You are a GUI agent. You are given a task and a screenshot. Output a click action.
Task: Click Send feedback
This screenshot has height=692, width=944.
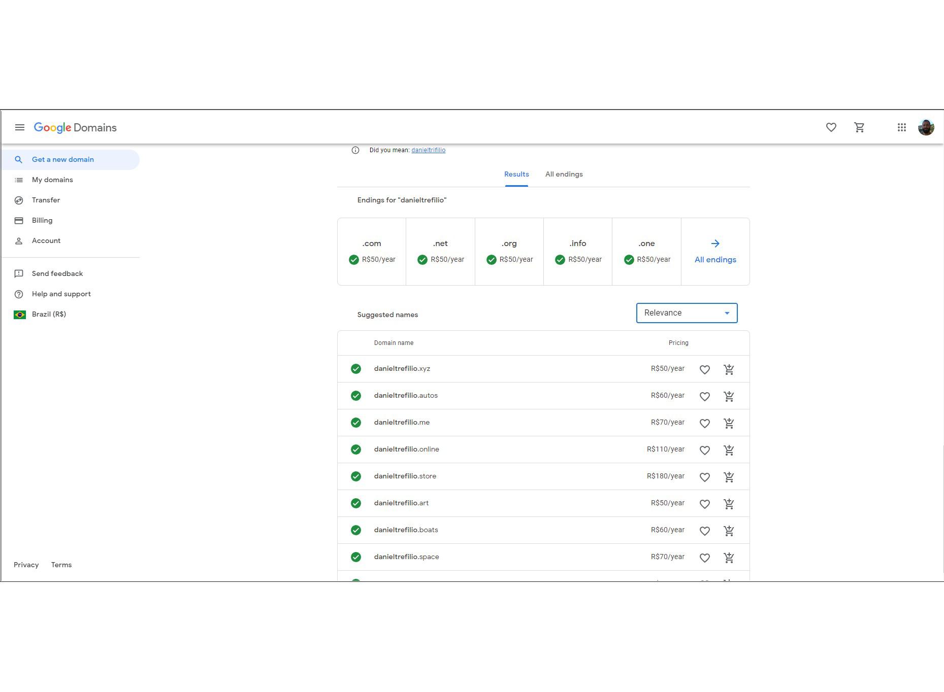(x=70, y=274)
